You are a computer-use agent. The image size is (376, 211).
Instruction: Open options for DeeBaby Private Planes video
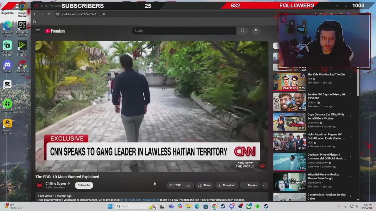click(x=350, y=155)
